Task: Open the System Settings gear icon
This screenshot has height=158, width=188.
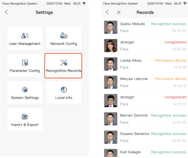Action: click(x=25, y=90)
